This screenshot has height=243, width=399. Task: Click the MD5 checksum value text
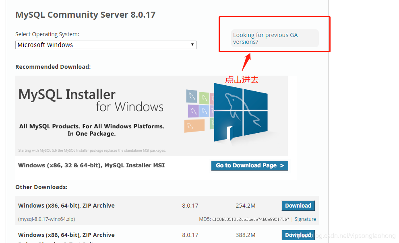pyautogui.click(x=250, y=219)
